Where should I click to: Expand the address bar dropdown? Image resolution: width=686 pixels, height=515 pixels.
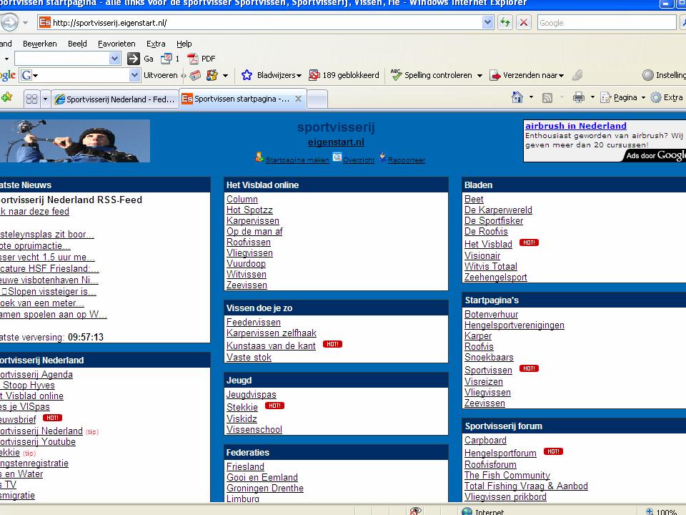click(488, 23)
